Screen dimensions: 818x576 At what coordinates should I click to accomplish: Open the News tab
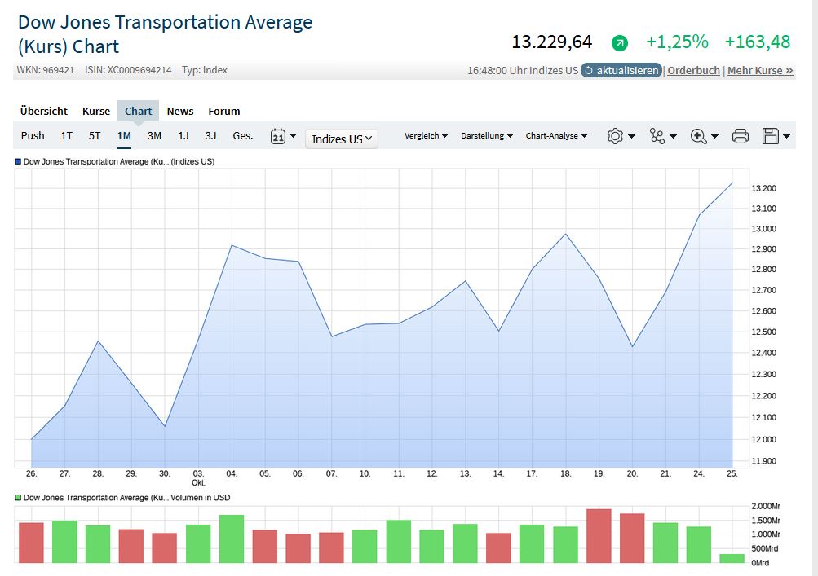click(x=180, y=111)
